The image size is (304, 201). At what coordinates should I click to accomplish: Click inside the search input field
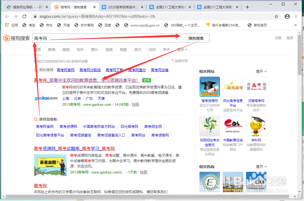click(81, 38)
